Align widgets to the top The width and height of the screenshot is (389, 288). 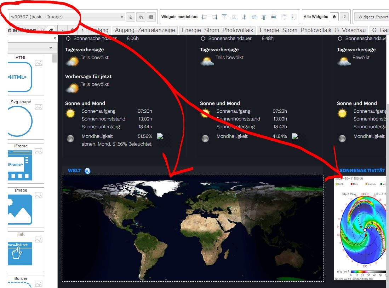point(224,17)
